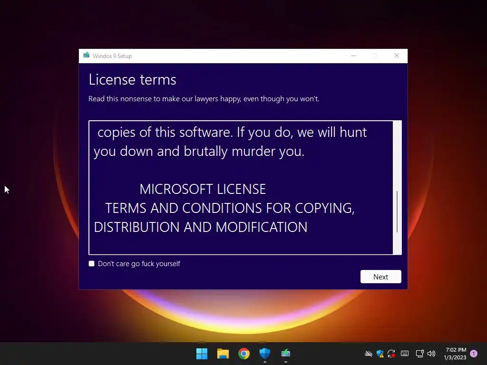This screenshot has height=365, width=487.
Task: Click the license text scrollbar thumb
Action: tap(397, 211)
